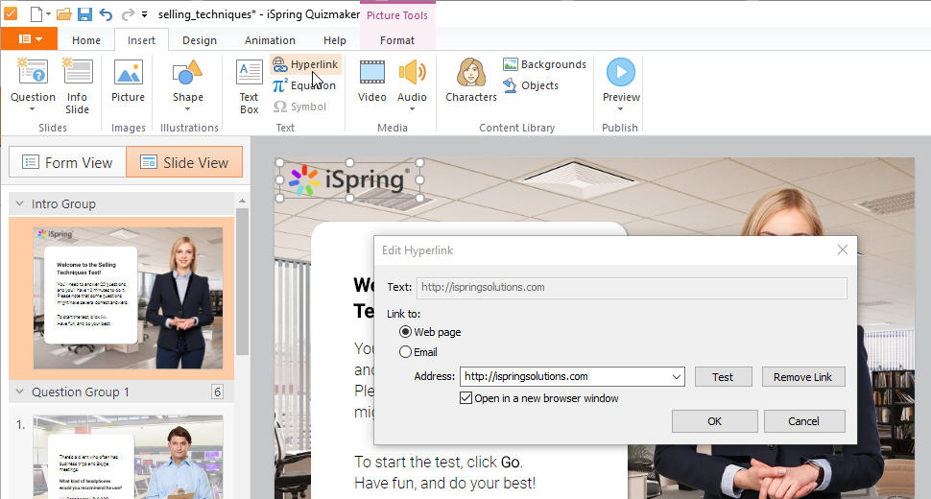
Task: Expand the Question dropdown arrow
Action: (33, 109)
